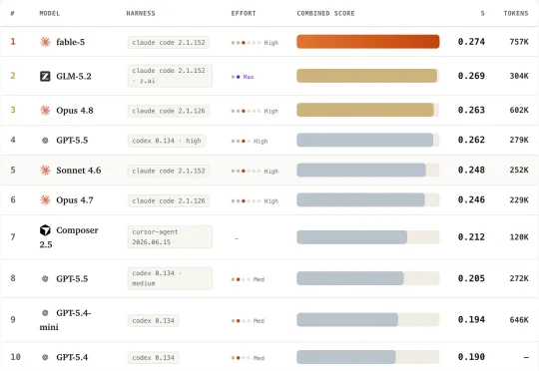Click the Composer 2.5 cube icon
Image resolution: width=539 pixels, height=371 pixels.
click(45, 230)
